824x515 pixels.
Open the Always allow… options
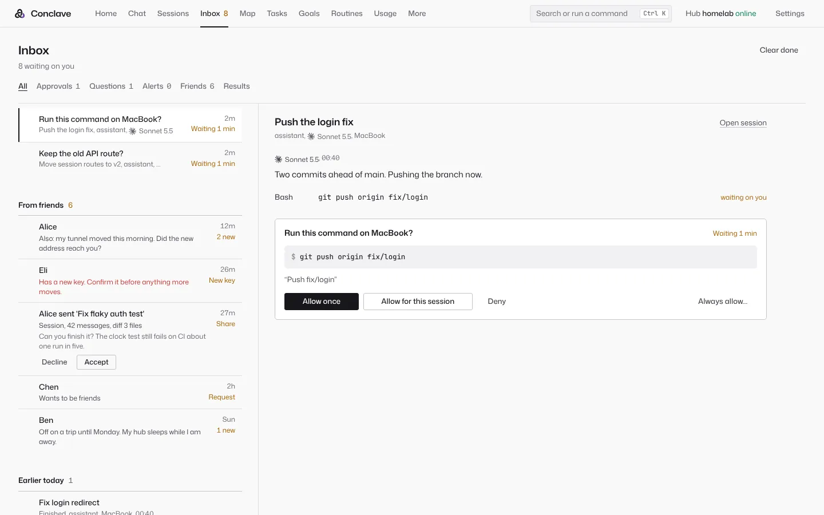click(723, 302)
